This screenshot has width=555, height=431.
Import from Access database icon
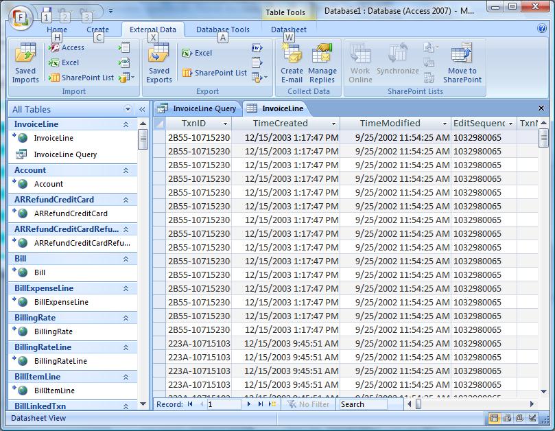(x=67, y=48)
